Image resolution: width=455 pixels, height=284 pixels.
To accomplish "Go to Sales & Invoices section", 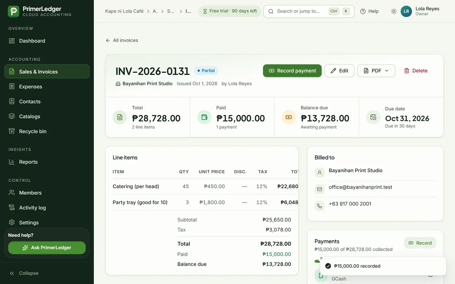I will tap(47, 71).
